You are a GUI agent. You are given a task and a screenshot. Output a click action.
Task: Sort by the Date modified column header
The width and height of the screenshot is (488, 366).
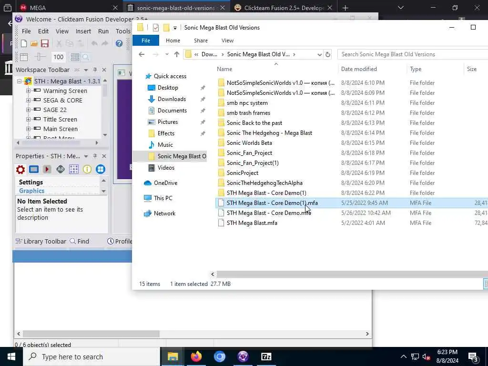tap(359, 69)
